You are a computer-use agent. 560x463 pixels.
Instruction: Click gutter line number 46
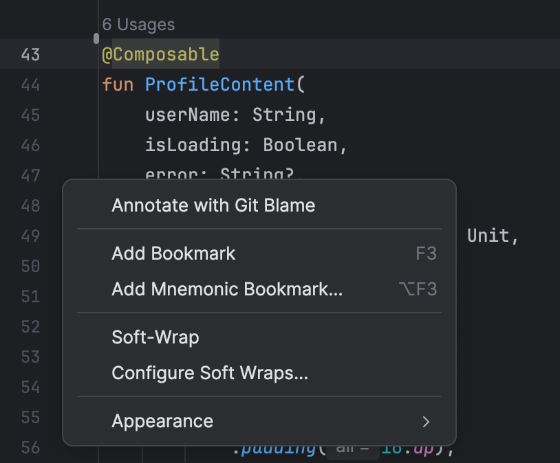click(x=30, y=146)
